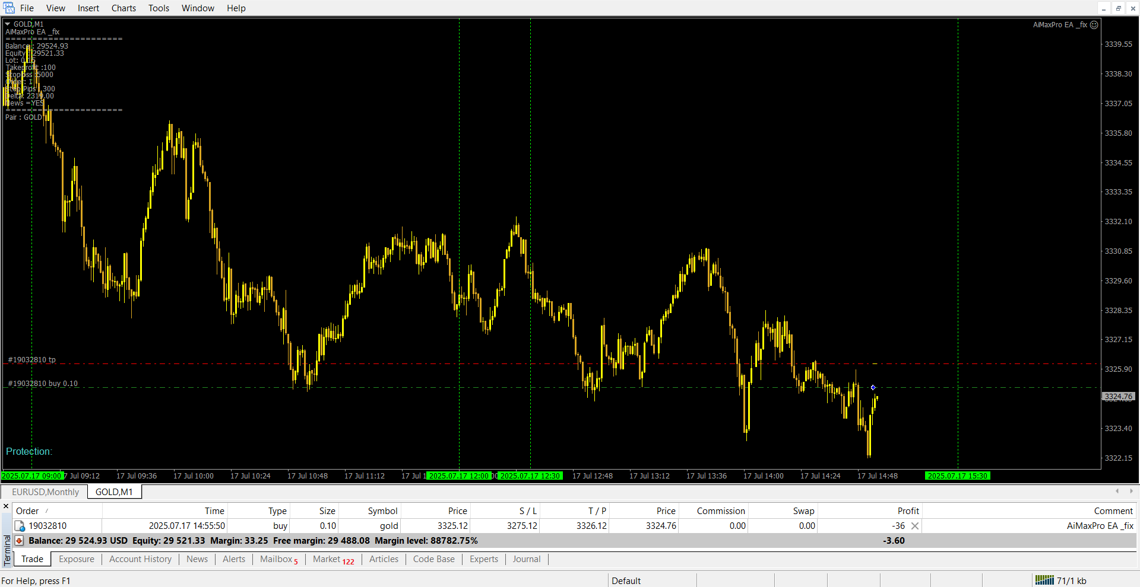Close order 19032810 using the X icon

coord(915,526)
